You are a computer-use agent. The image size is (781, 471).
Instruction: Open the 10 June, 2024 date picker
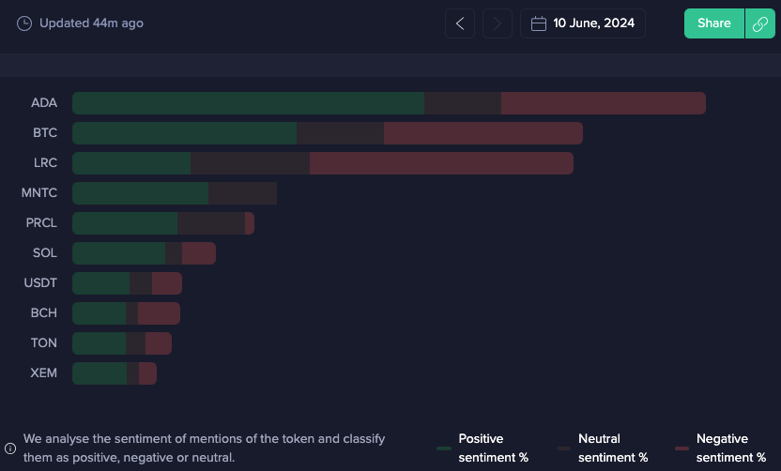(583, 23)
